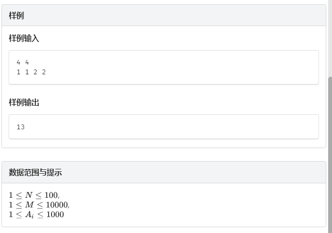
Task: Click the '1 1 2 2' sample input line
Action: 31,72
